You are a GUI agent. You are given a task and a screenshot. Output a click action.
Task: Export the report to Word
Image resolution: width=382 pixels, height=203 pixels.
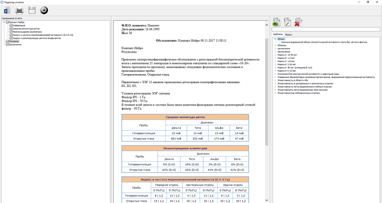coord(7,10)
